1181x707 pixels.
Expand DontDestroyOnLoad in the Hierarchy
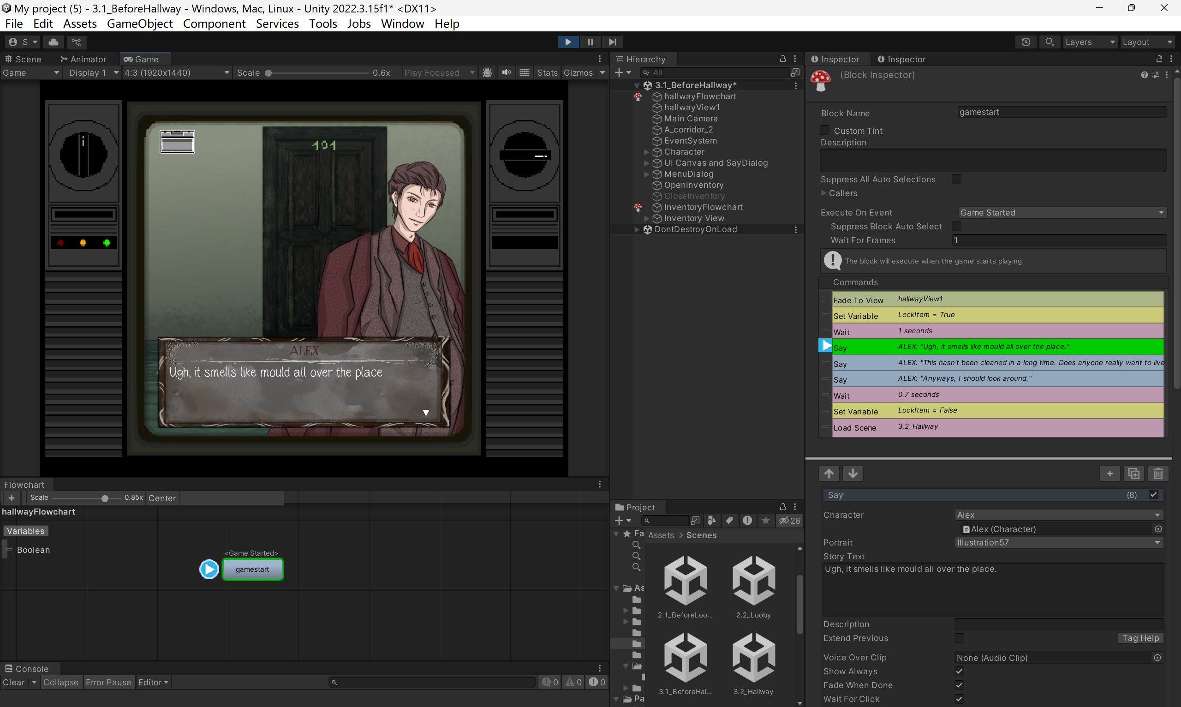(637, 229)
